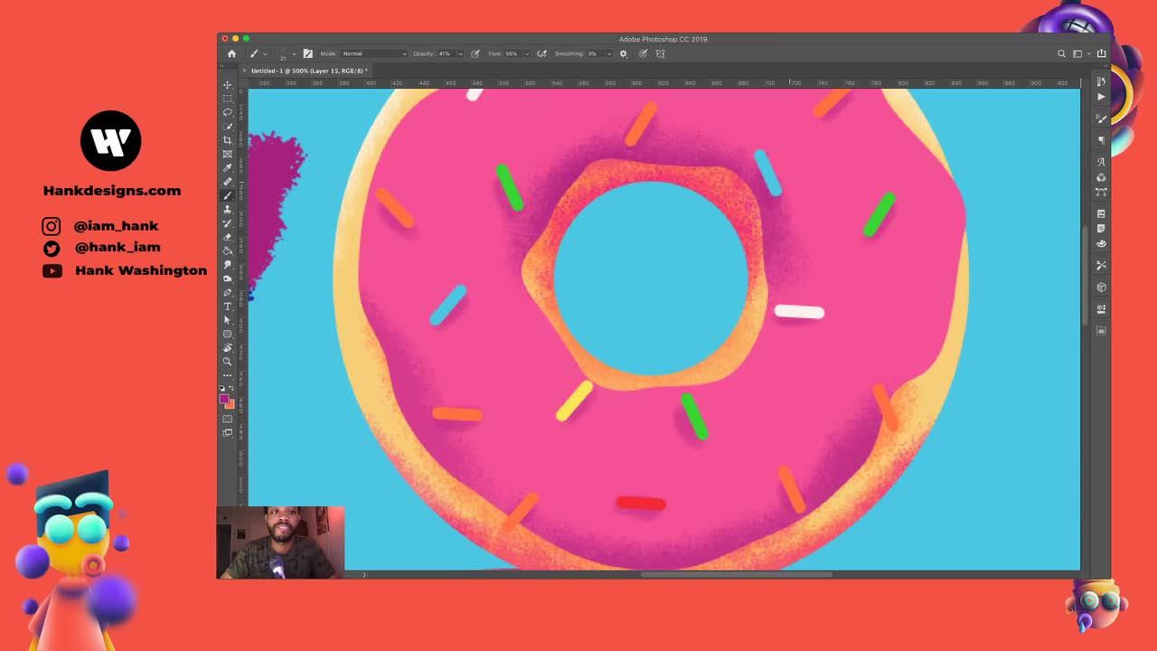This screenshot has width=1157, height=651.
Task: Toggle airbrush mode in options bar
Action: [x=541, y=53]
